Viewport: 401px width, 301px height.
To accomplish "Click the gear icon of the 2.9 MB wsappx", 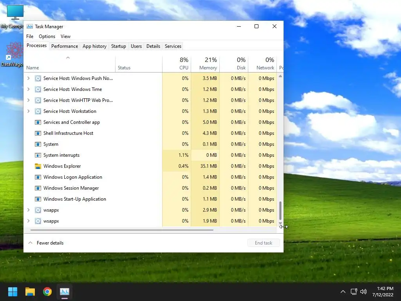I will [38, 210].
